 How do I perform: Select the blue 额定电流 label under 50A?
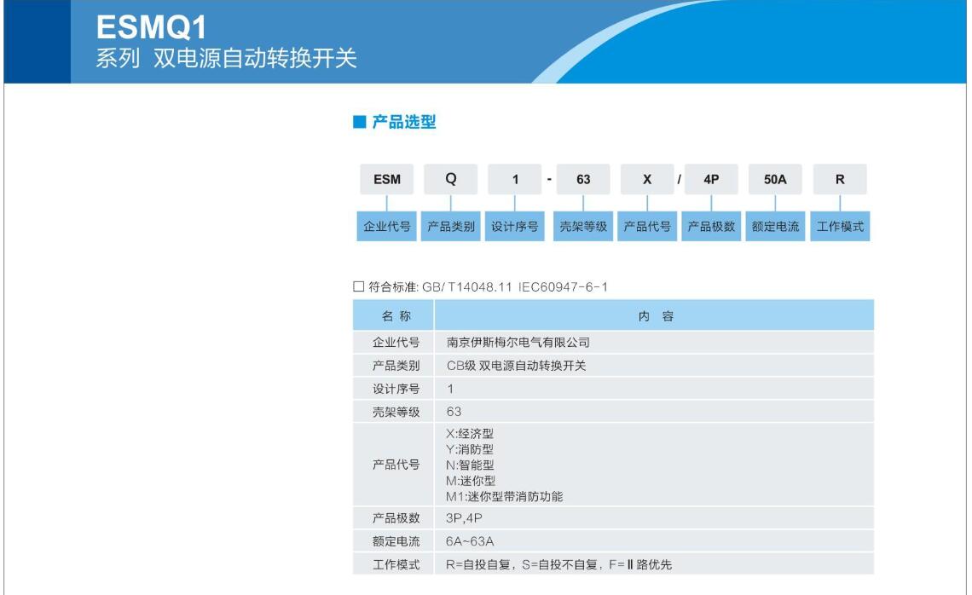tap(775, 227)
